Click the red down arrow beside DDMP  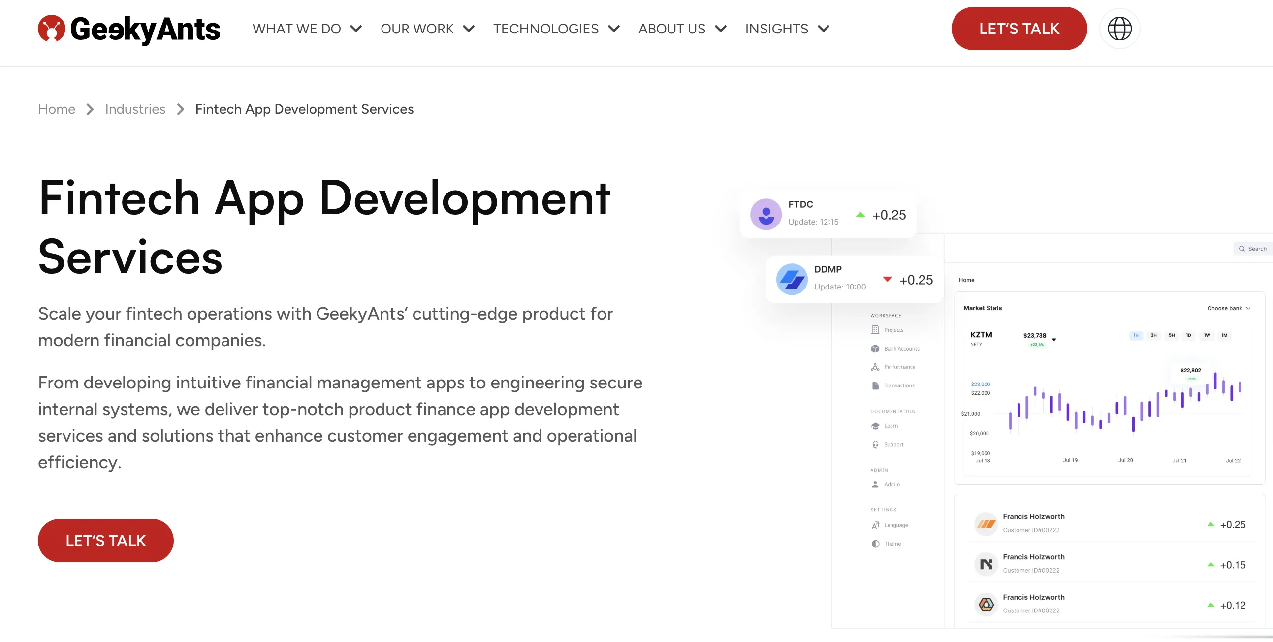[x=888, y=279]
